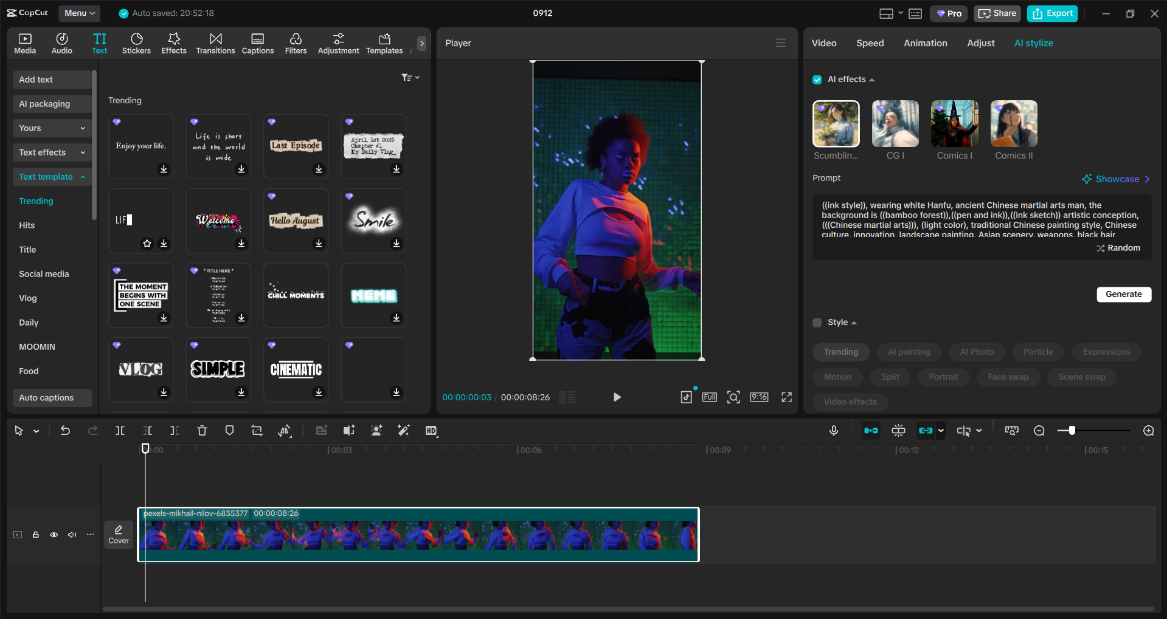1167x619 pixels.
Task: Mute the track with speaker icon
Action: pos(72,535)
